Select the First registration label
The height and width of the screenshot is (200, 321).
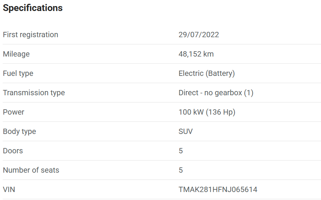(30, 35)
